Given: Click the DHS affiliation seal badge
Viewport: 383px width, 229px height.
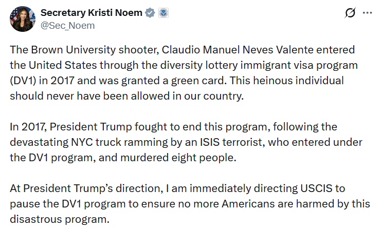Looking at the screenshot, I should point(163,13).
